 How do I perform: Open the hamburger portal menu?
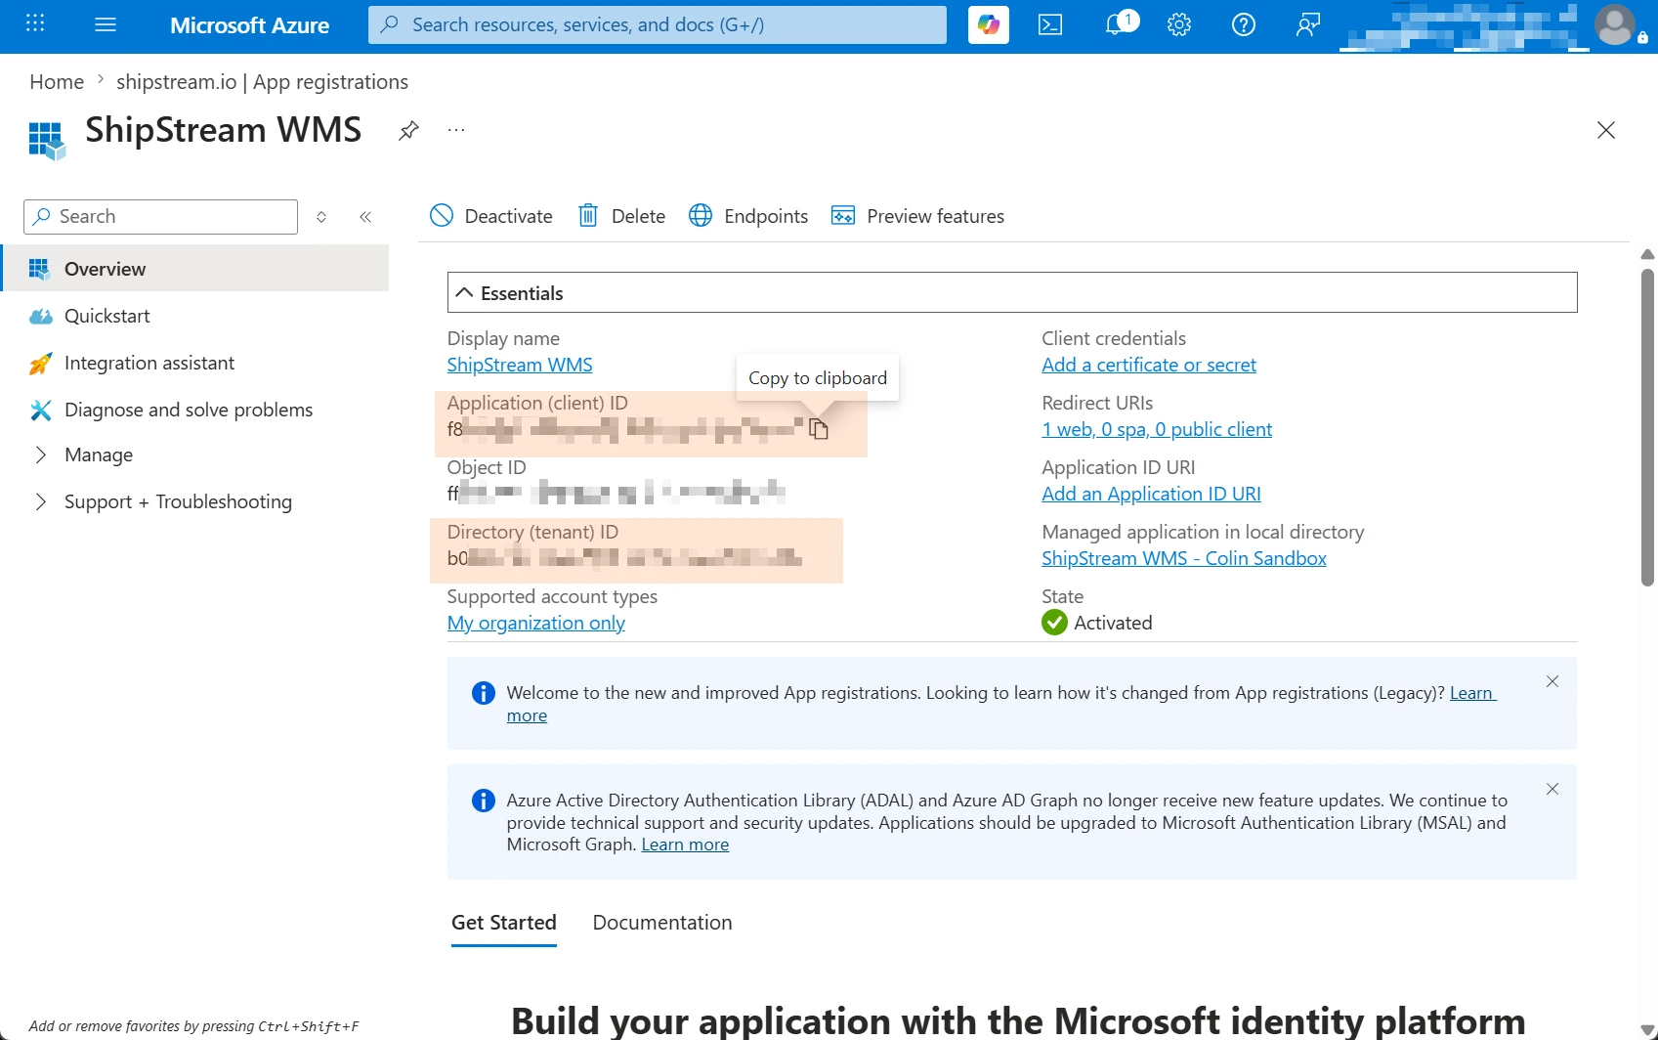click(106, 24)
